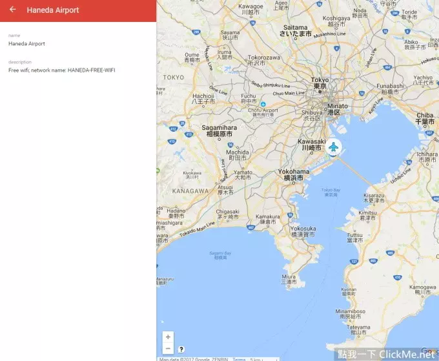439x361 pixels.
Task: Open the Terms link under the map
Action: 239,359
